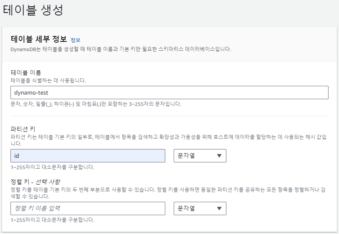The image size is (339, 234).
Task: Click the 1~255자 hint under partition key
Action: [53, 167]
